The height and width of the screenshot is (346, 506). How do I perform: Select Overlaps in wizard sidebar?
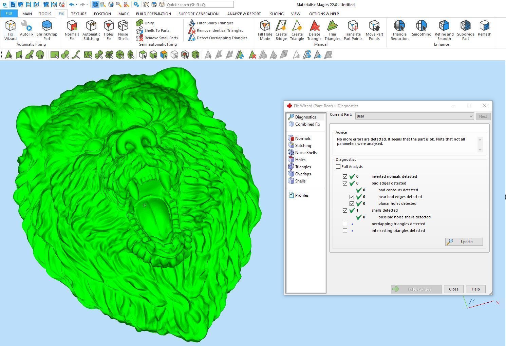click(300, 174)
